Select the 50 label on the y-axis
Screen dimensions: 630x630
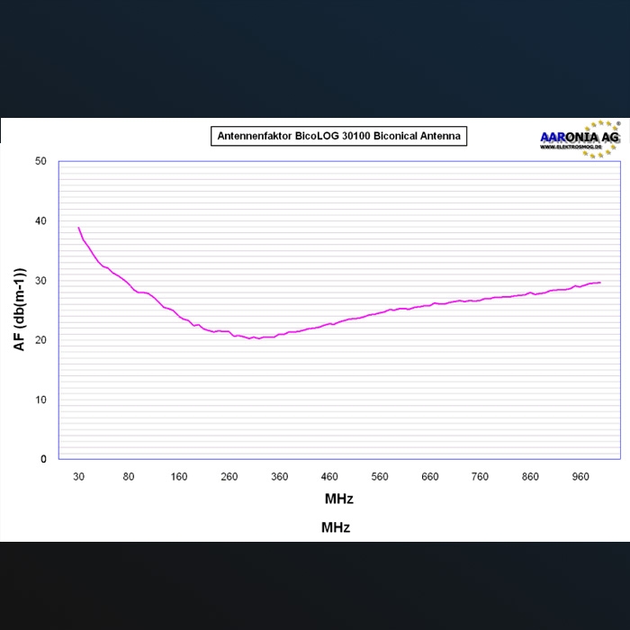click(40, 161)
